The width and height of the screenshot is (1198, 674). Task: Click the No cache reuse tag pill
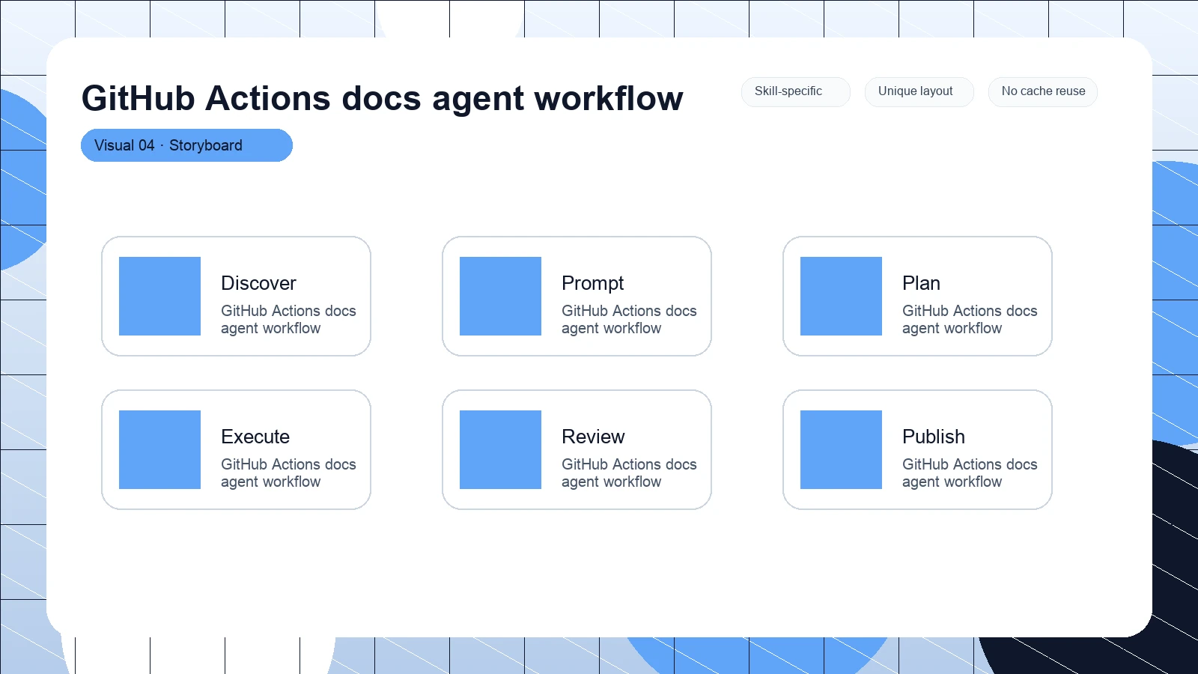[x=1042, y=91]
